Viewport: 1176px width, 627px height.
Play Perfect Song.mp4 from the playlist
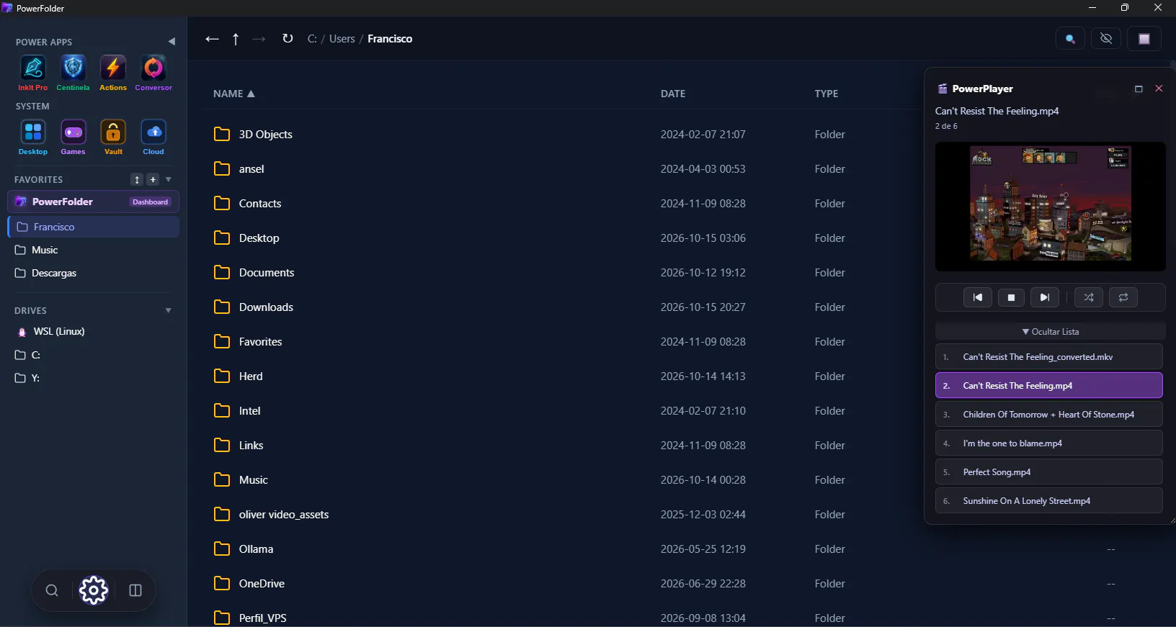tap(1048, 472)
